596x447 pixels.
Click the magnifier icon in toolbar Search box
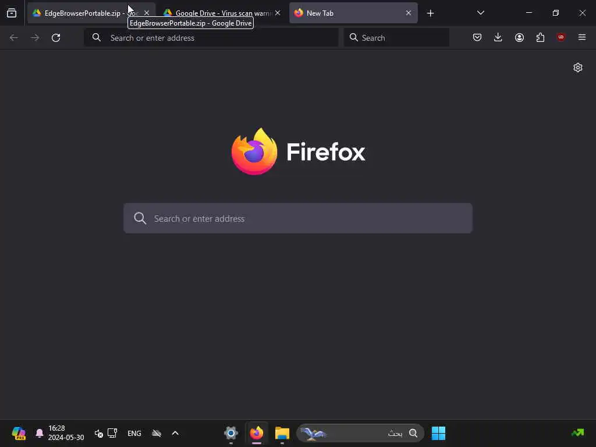coord(353,38)
